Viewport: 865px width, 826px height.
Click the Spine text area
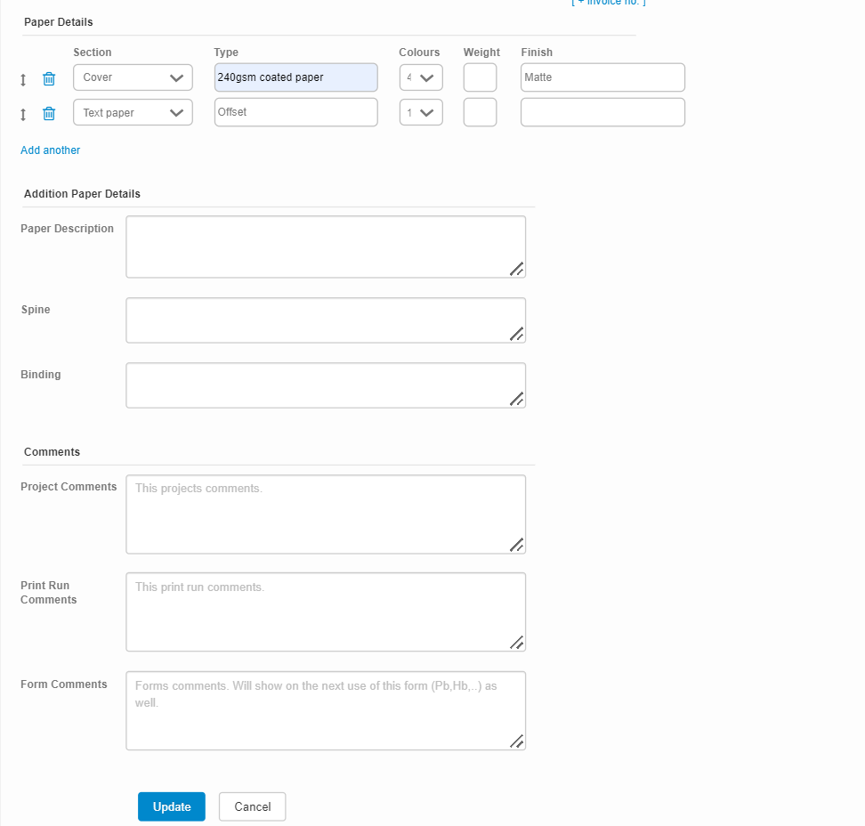point(326,320)
